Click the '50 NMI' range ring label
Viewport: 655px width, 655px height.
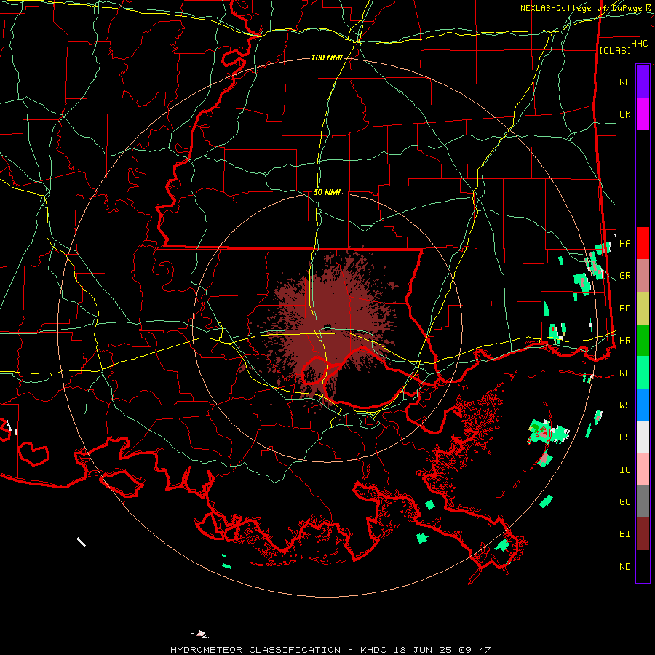(327, 192)
